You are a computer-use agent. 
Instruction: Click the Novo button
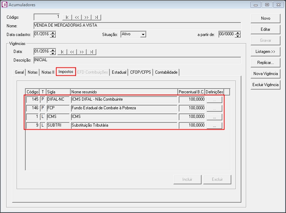[x=265, y=18]
